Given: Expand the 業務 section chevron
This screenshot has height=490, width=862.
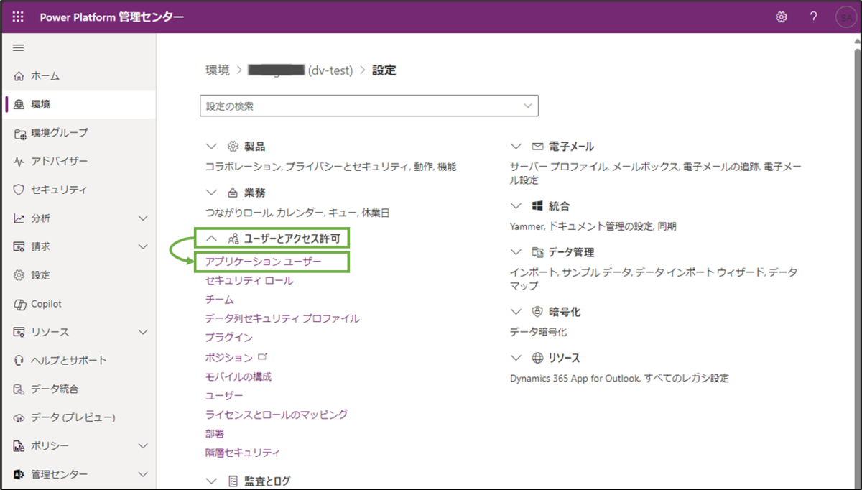Looking at the screenshot, I should point(211,193).
